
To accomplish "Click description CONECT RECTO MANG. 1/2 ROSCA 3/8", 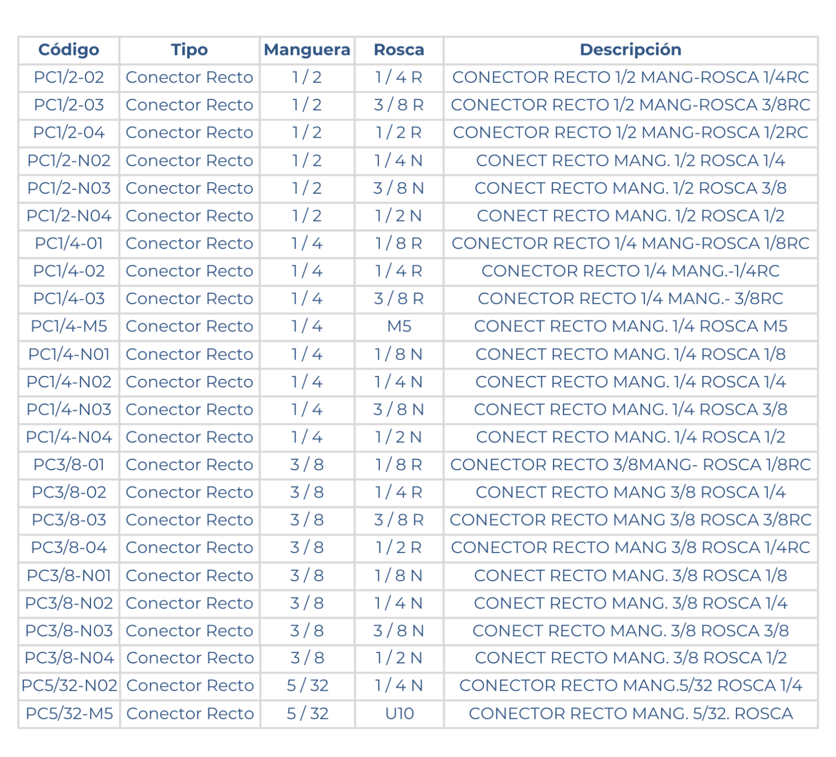I will point(630,188).
